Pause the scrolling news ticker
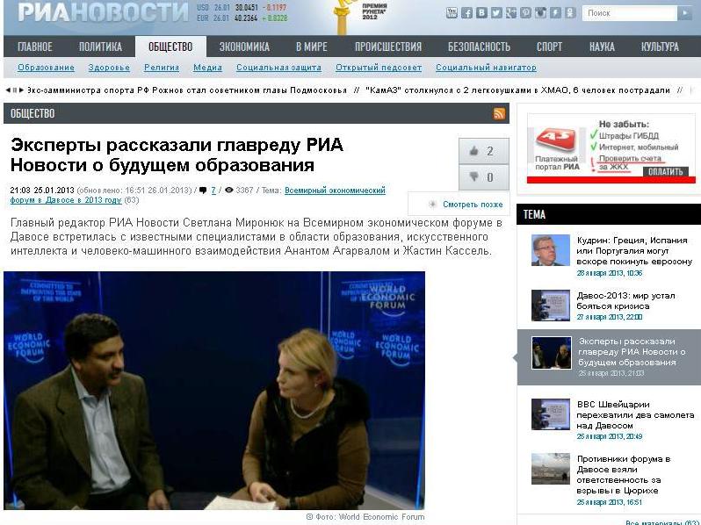This screenshot has height=525, width=701. point(14,90)
